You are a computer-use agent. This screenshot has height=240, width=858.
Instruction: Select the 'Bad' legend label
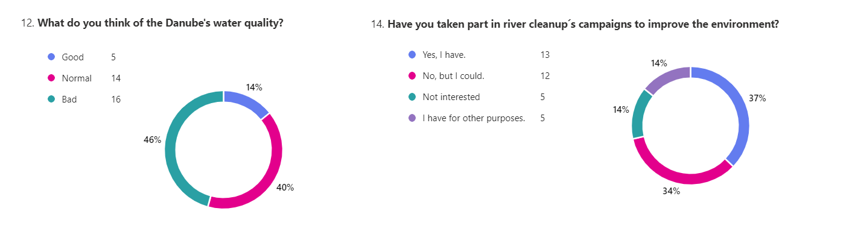click(69, 99)
